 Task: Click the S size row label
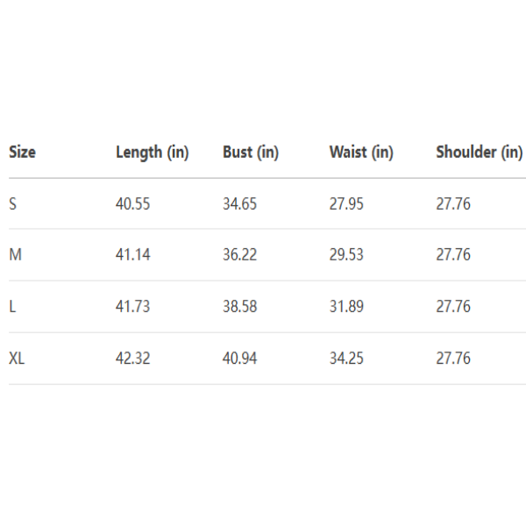pos(13,204)
